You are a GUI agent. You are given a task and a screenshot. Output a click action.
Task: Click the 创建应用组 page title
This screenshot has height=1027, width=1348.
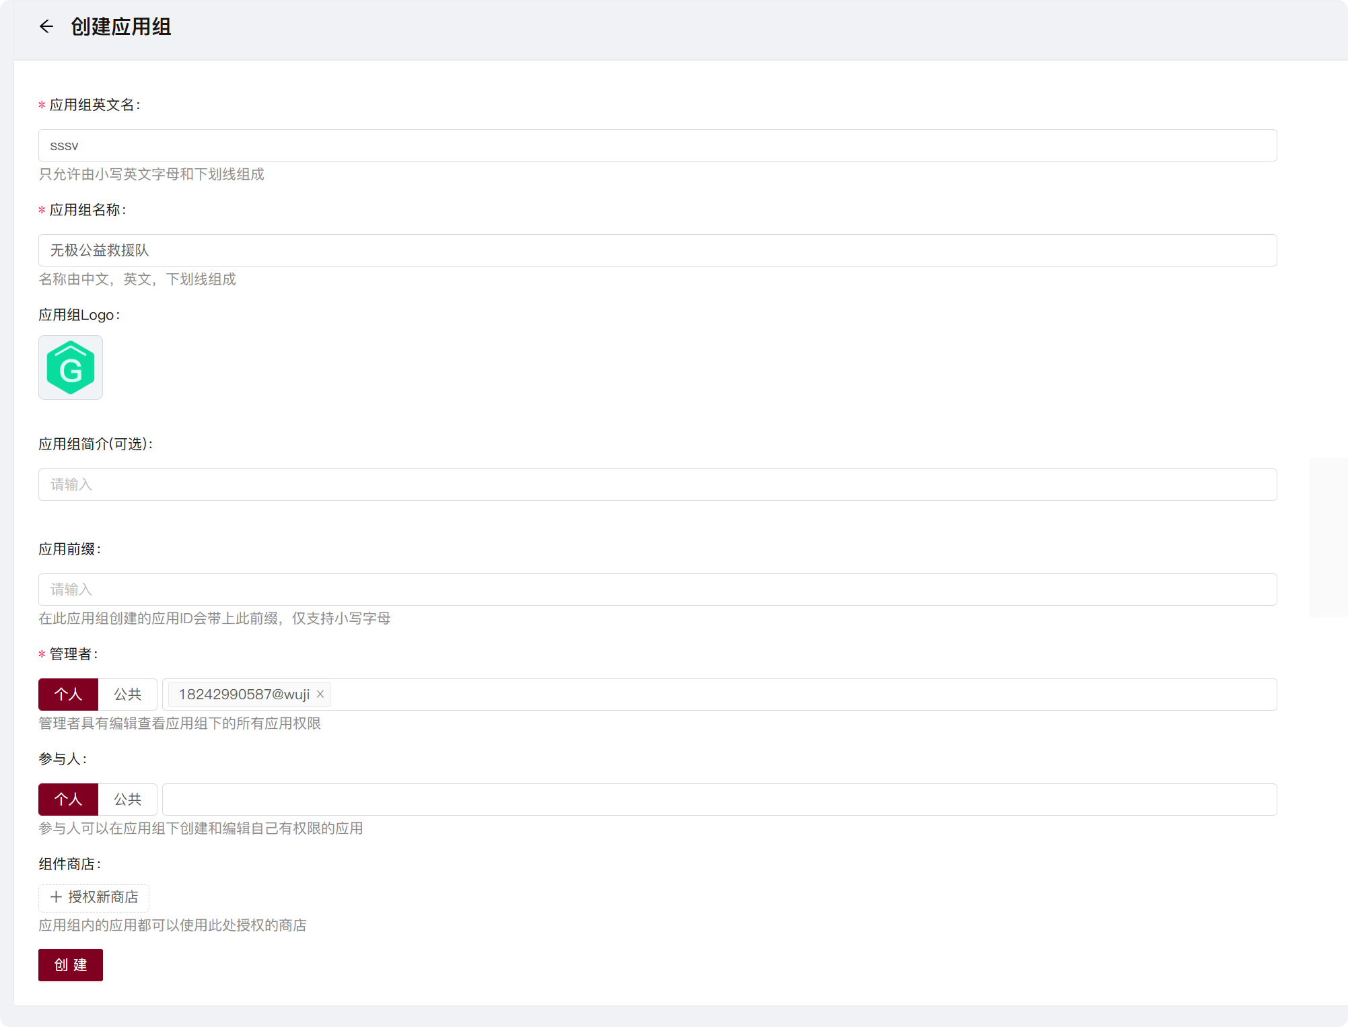(x=121, y=27)
